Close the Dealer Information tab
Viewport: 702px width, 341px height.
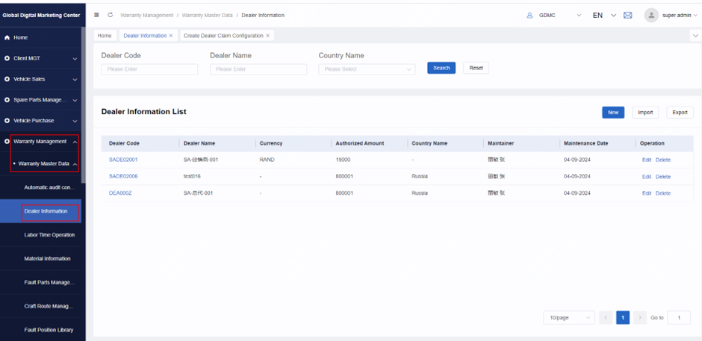pos(170,36)
